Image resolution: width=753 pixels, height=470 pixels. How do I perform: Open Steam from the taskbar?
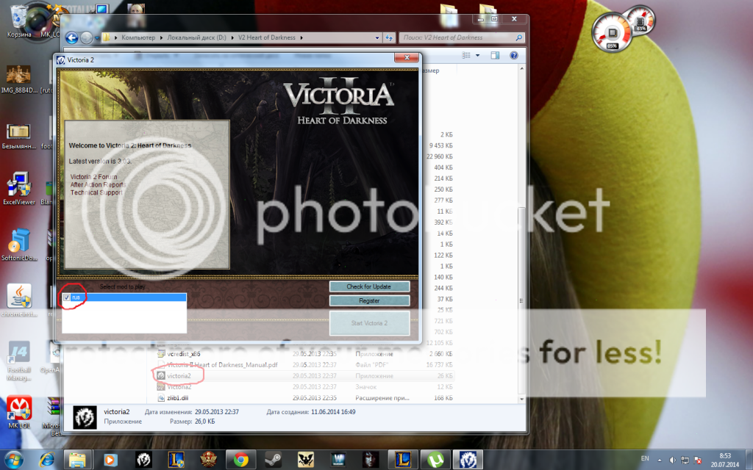(x=272, y=460)
